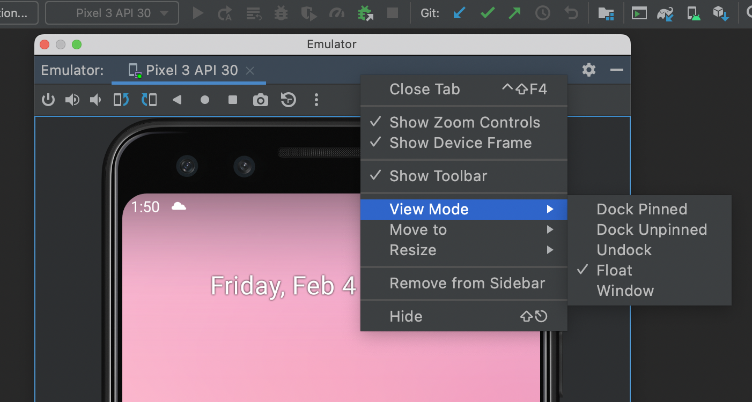Open extended controls three-dot menu
752x402 pixels.
pos(316,100)
